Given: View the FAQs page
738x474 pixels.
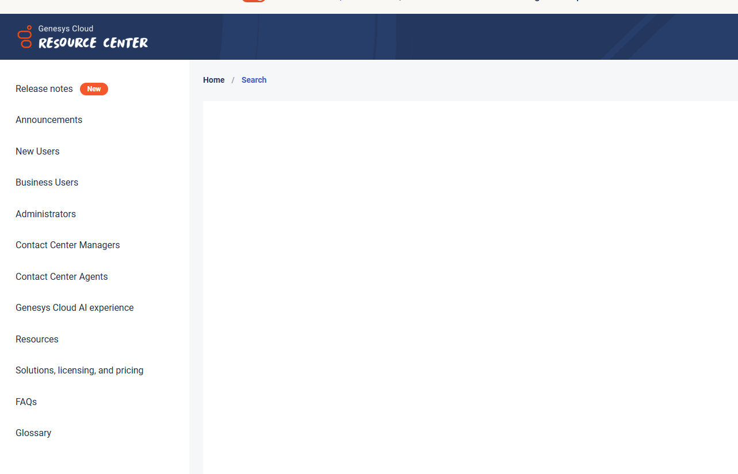Looking at the screenshot, I should (26, 402).
